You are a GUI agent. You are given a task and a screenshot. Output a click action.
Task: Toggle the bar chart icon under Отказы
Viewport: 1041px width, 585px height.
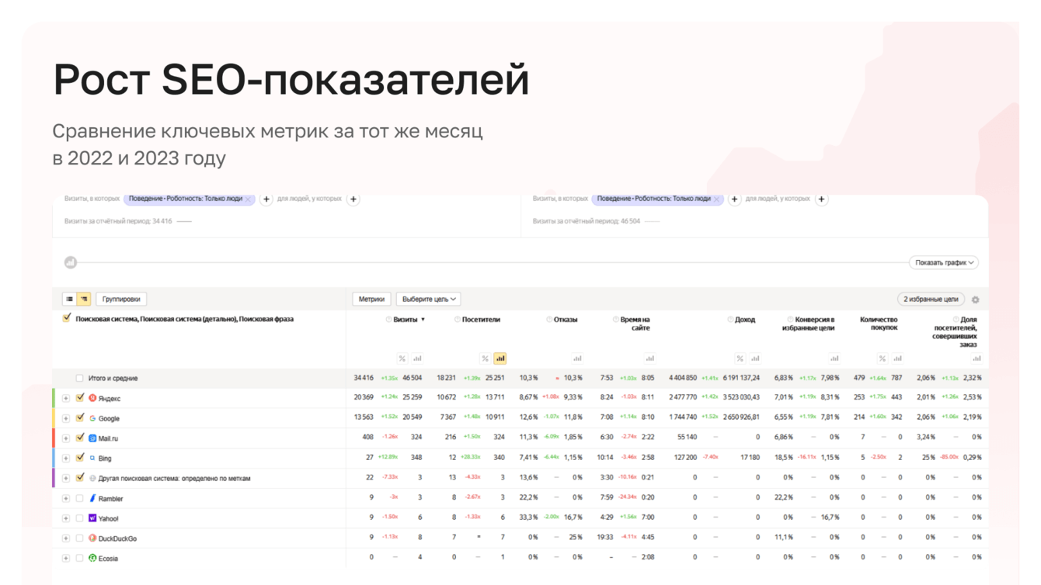(x=577, y=358)
